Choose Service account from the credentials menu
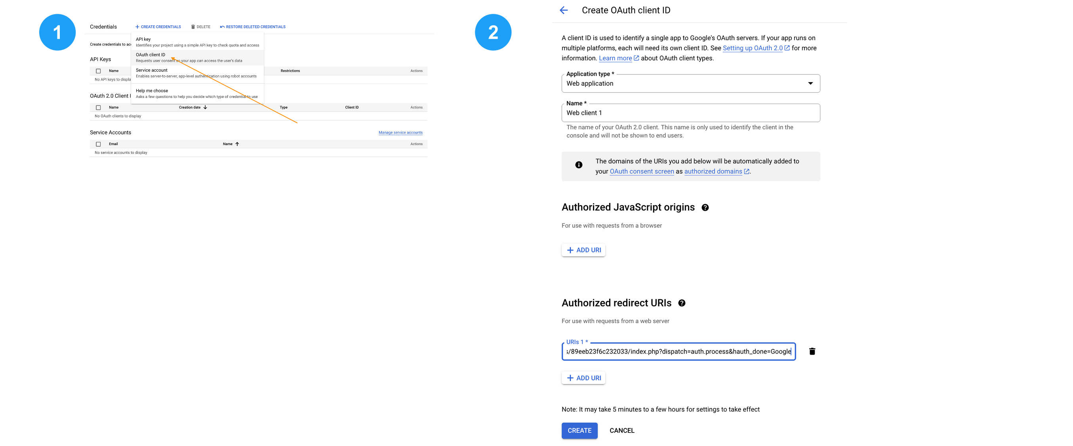 click(x=197, y=73)
